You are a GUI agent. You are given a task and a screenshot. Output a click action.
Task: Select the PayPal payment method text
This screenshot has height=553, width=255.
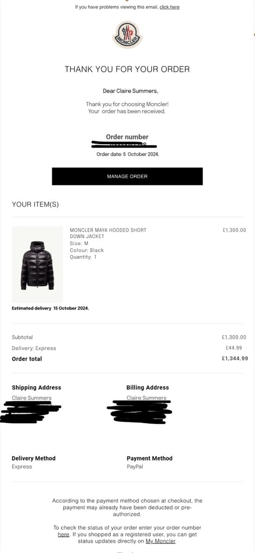[x=135, y=467]
